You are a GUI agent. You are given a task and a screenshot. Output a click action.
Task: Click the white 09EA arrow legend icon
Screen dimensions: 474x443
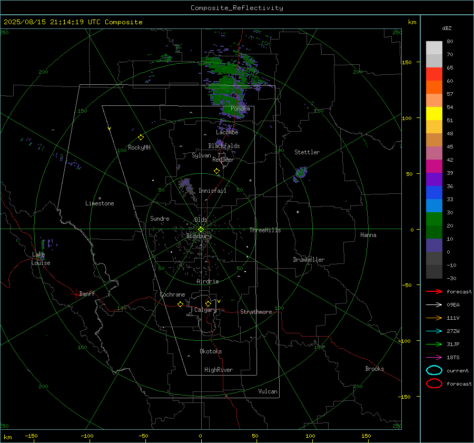point(434,305)
